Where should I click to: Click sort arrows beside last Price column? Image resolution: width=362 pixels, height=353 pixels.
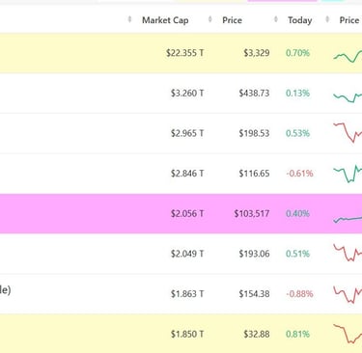point(327,19)
